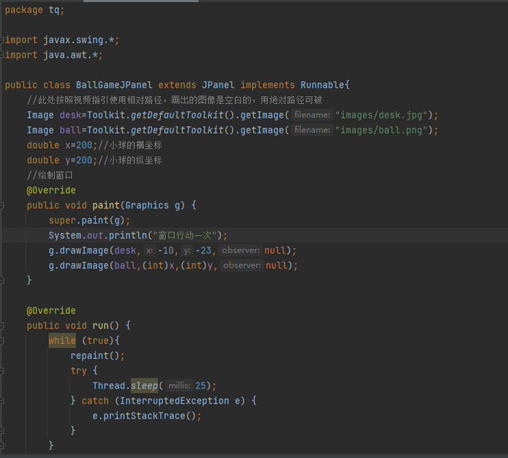The width and height of the screenshot is (508, 458).
Task: Click the millis: parameter hint
Action: [179, 386]
